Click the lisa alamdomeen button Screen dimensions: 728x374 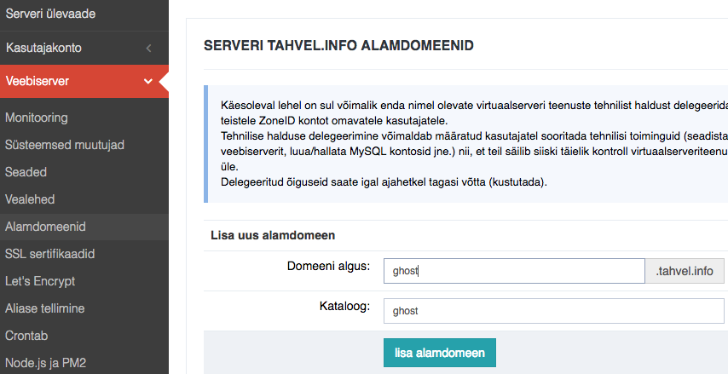(440, 353)
